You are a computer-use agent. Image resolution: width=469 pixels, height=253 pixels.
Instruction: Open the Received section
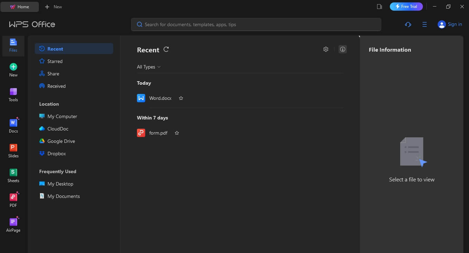[74, 86]
